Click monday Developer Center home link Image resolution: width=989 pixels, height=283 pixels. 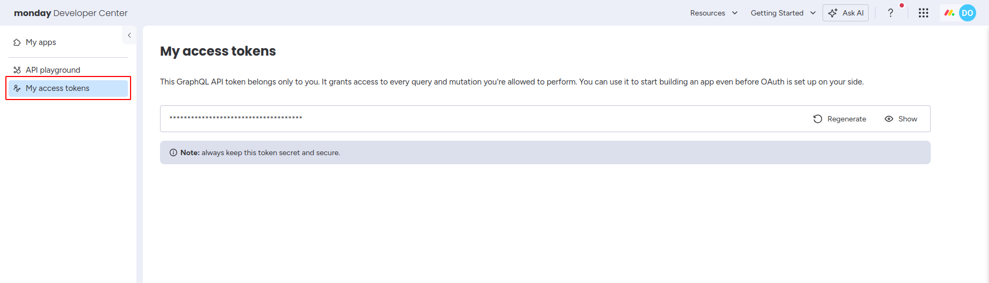click(71, 13)
